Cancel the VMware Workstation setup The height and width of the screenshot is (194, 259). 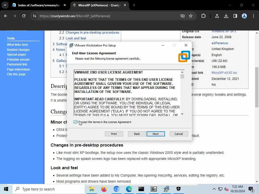click(179, 134)
